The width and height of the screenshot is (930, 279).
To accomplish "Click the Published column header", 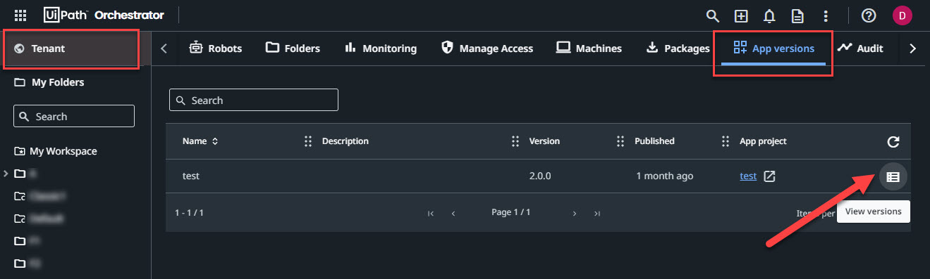I will (654, 141).
